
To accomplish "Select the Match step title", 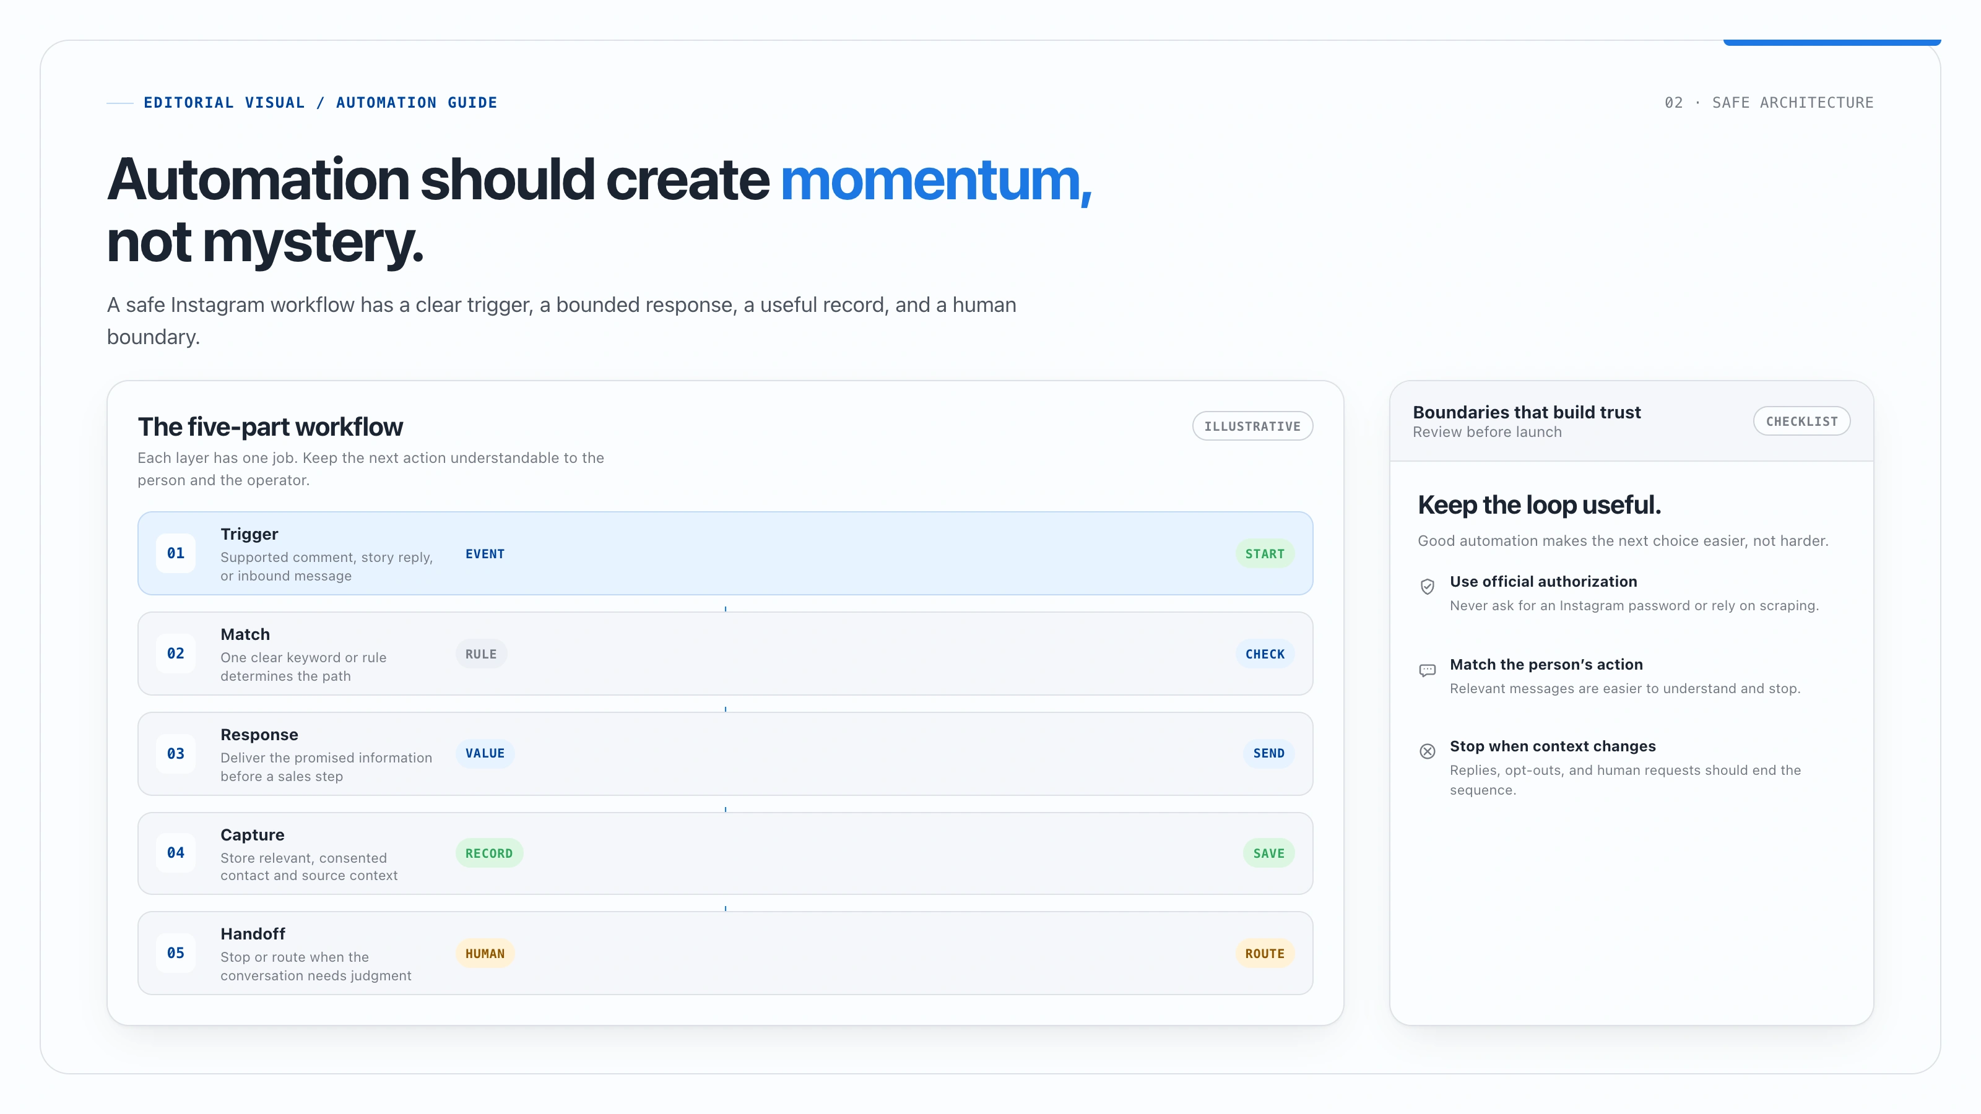I will 245,634.
